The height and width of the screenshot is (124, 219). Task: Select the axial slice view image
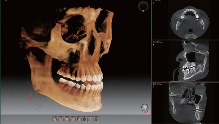pos(190,22)
